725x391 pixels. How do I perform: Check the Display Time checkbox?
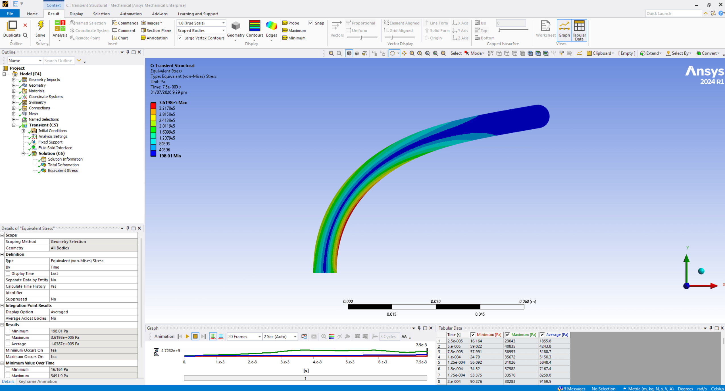(8, 273)
